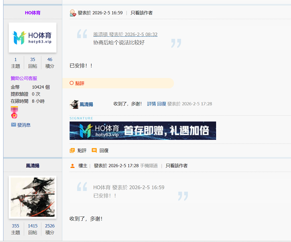Open quoted link 風清揚 發表於 2026-2-5 08:32
This screenshot has width=291, height=242.
125,34
